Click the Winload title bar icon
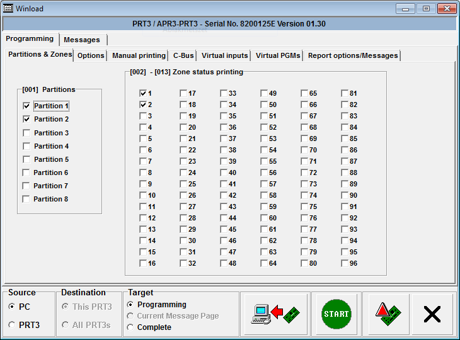 click(9, 9)
